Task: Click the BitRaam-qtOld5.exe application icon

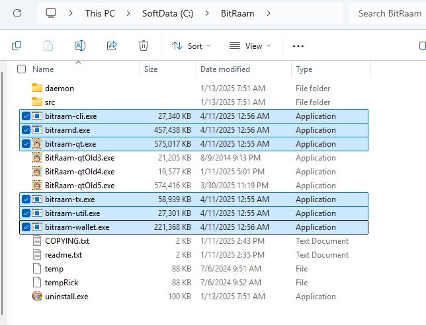Action: pos(37,185)
